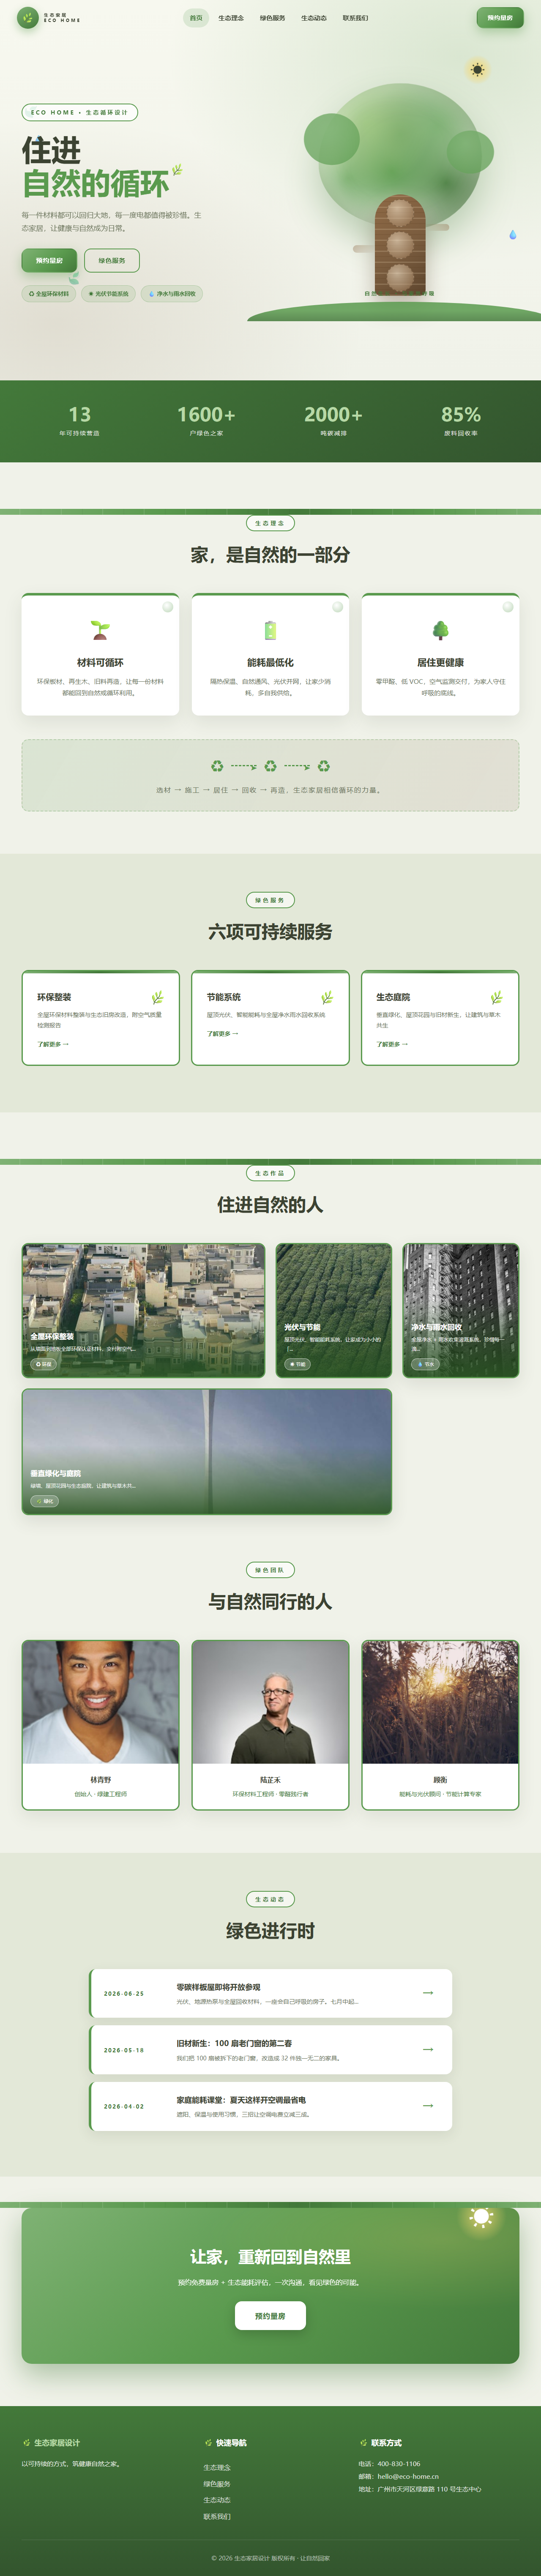Select the 净水与雨水回收 tag chip
Screen dimensions: 541x2576
point(172,294)
